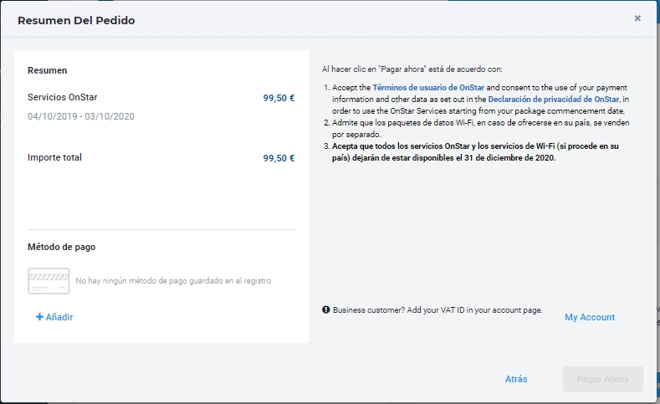Click the Business customer VAT ID notice
Image resolution: width=660 pixels, height=404 pixels.
click(437, 310)
